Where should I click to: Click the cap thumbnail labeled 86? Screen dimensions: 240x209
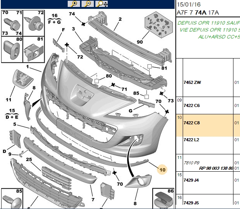click(x=163, y=199)
